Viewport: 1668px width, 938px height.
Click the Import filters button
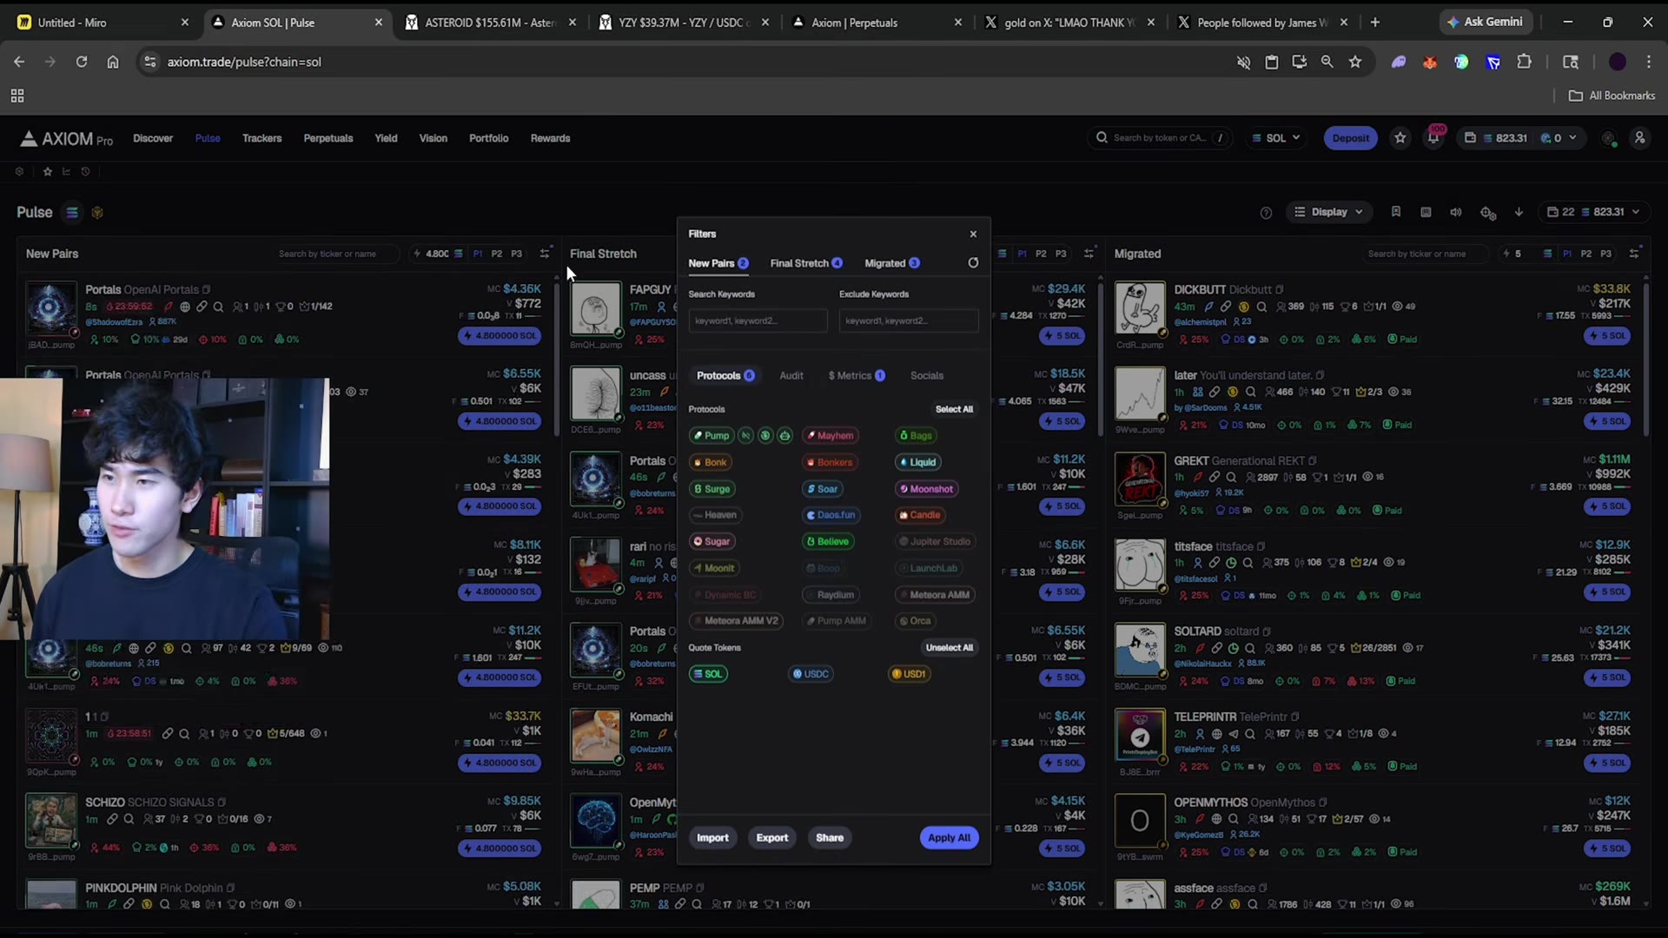712,838
